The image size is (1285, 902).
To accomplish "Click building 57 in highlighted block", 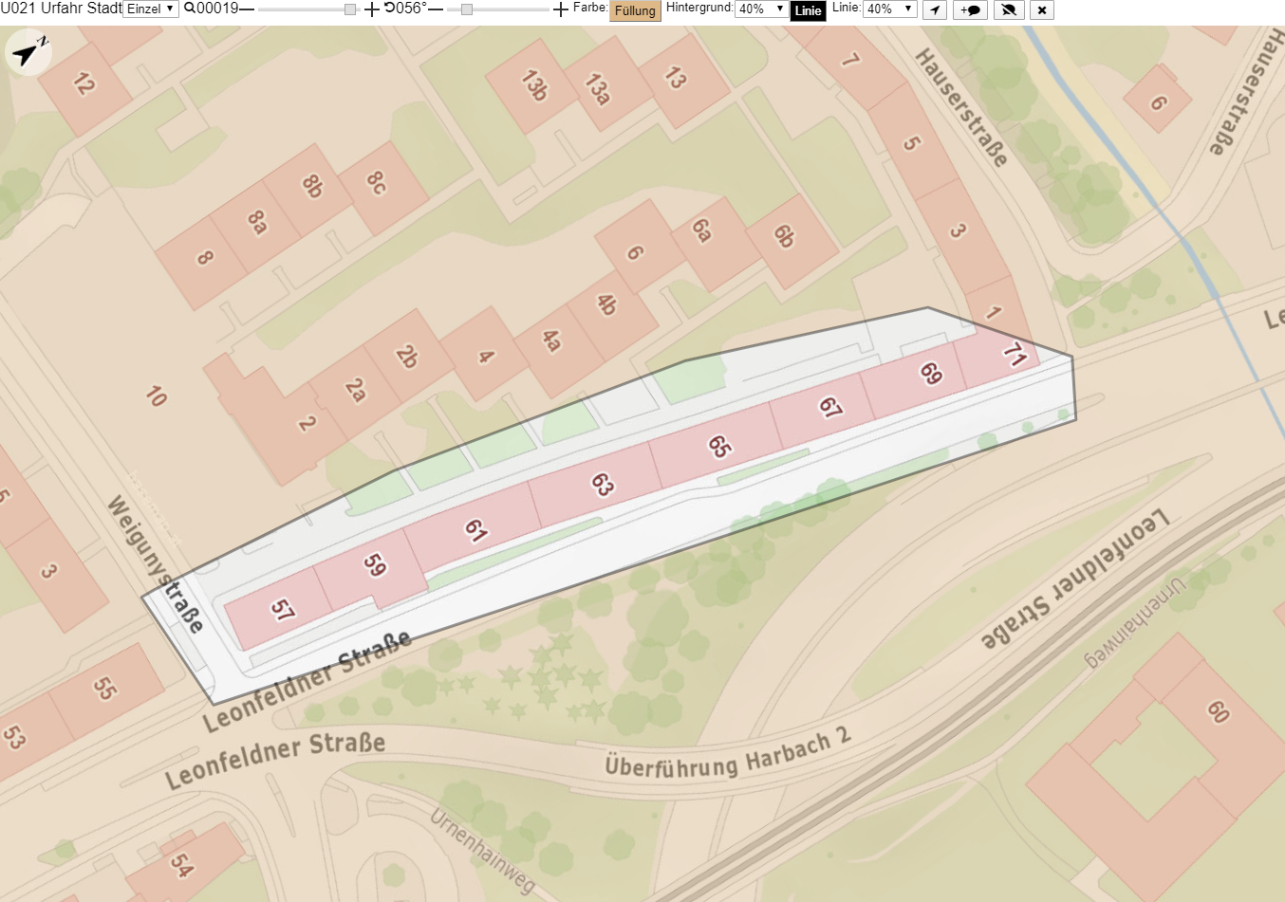I will pyautogui.click(x=281, y=609).
